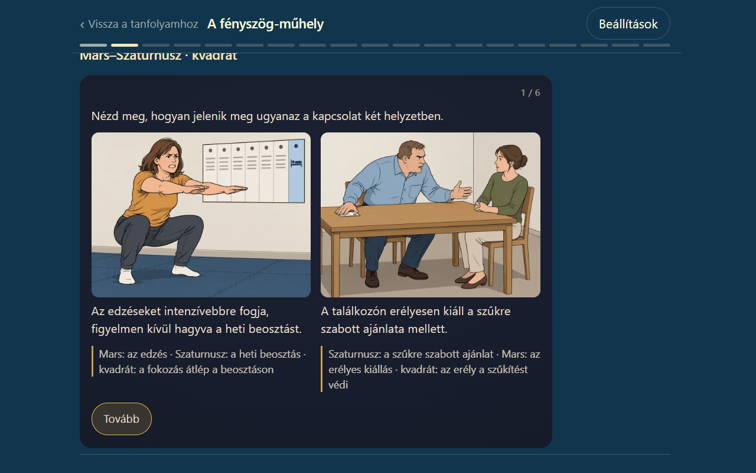Click the "1 / 6" page counter

click(530, 93)
